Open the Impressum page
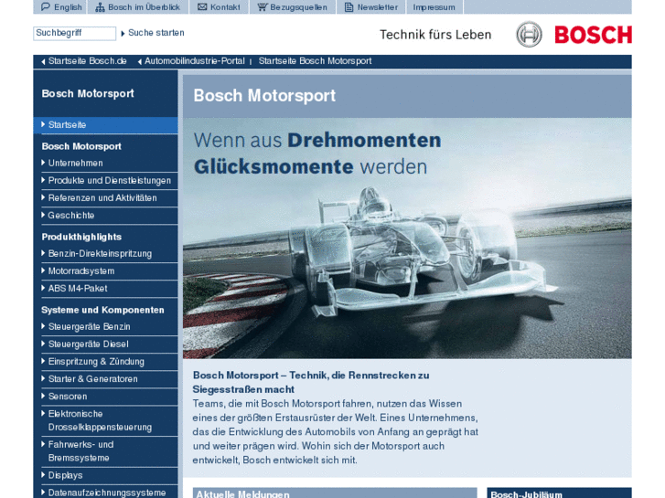 [434, 7]
